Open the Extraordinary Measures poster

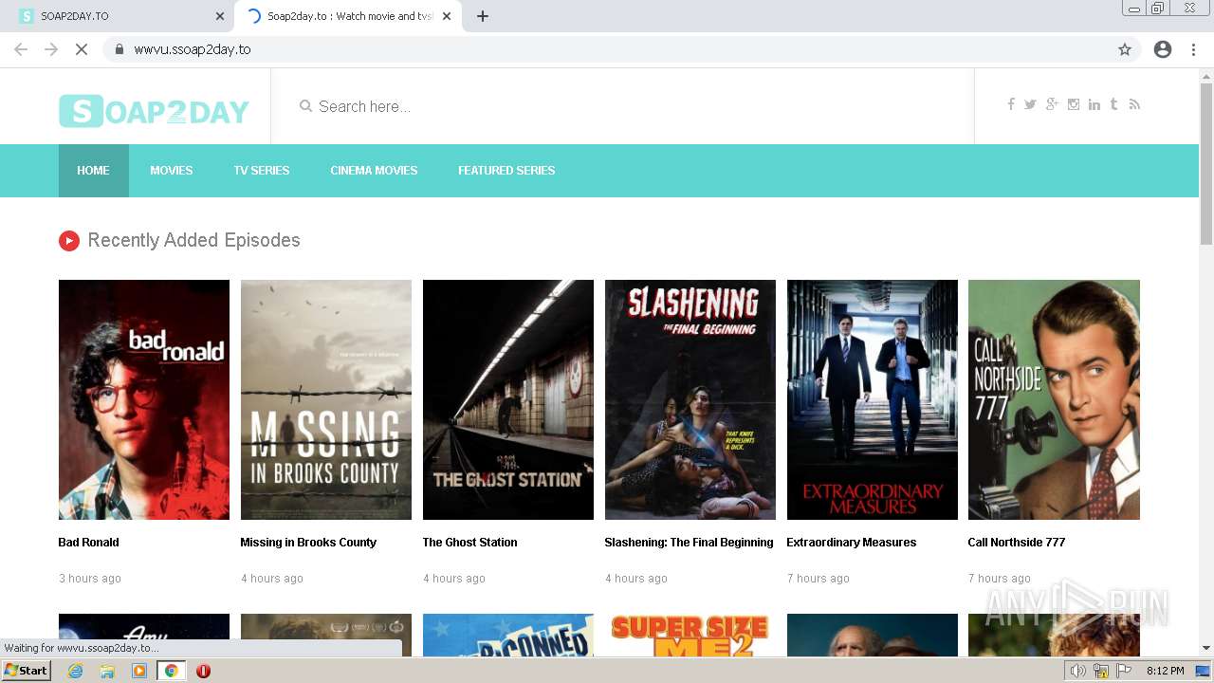tap(873, 399)
